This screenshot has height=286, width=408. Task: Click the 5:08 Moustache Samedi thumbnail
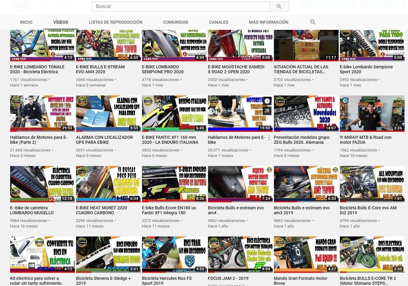point(240,45)
